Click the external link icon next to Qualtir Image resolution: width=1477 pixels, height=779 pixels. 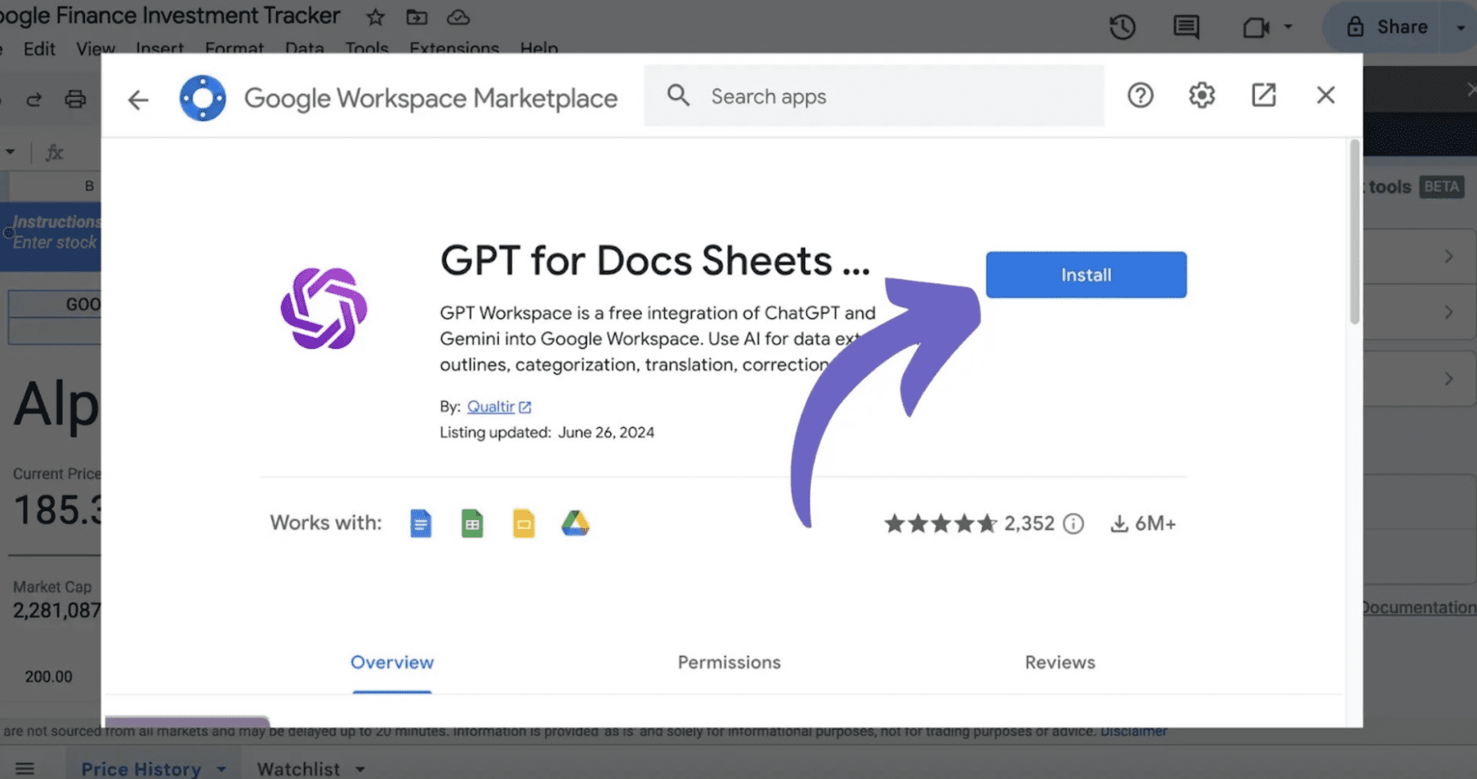point(524,407)
